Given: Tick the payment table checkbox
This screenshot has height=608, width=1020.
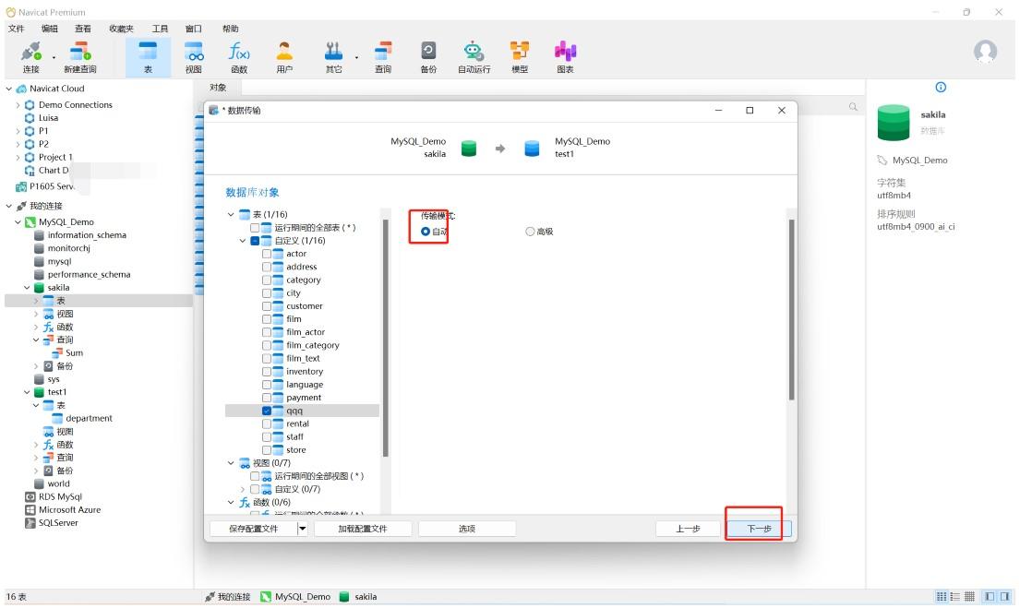Looking at the screenshot, I should tap(267, 398).
